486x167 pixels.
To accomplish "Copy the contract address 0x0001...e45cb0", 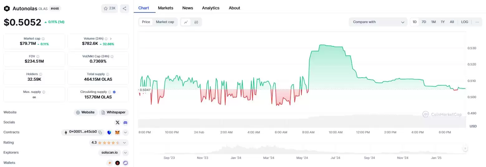I will pos(100,132).
